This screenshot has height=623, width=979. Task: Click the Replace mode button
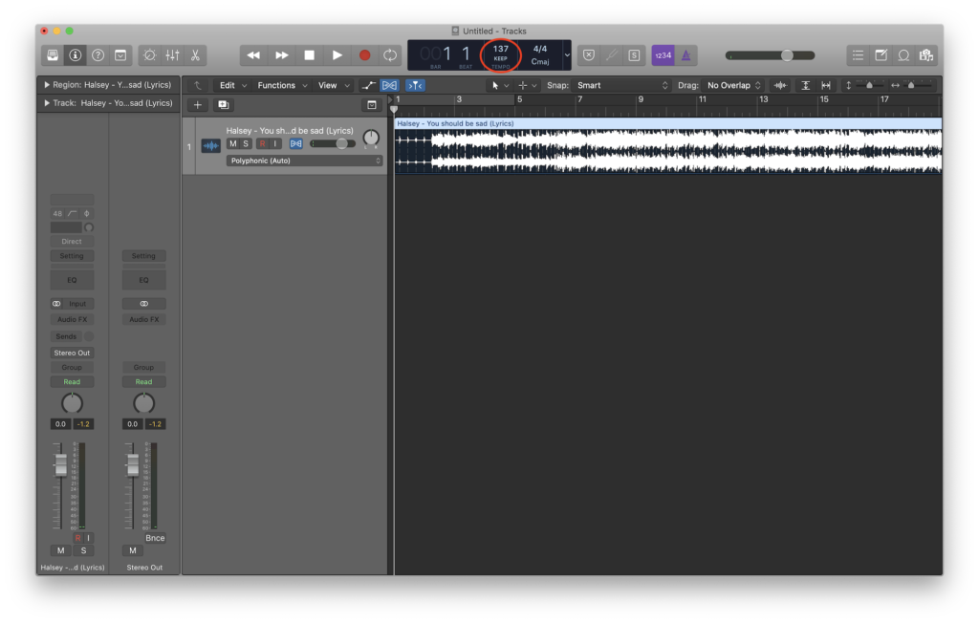[x=589, y=55]
